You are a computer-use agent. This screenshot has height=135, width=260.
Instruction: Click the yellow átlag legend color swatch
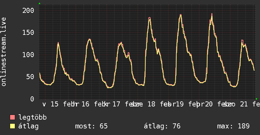tap(12, 126)
